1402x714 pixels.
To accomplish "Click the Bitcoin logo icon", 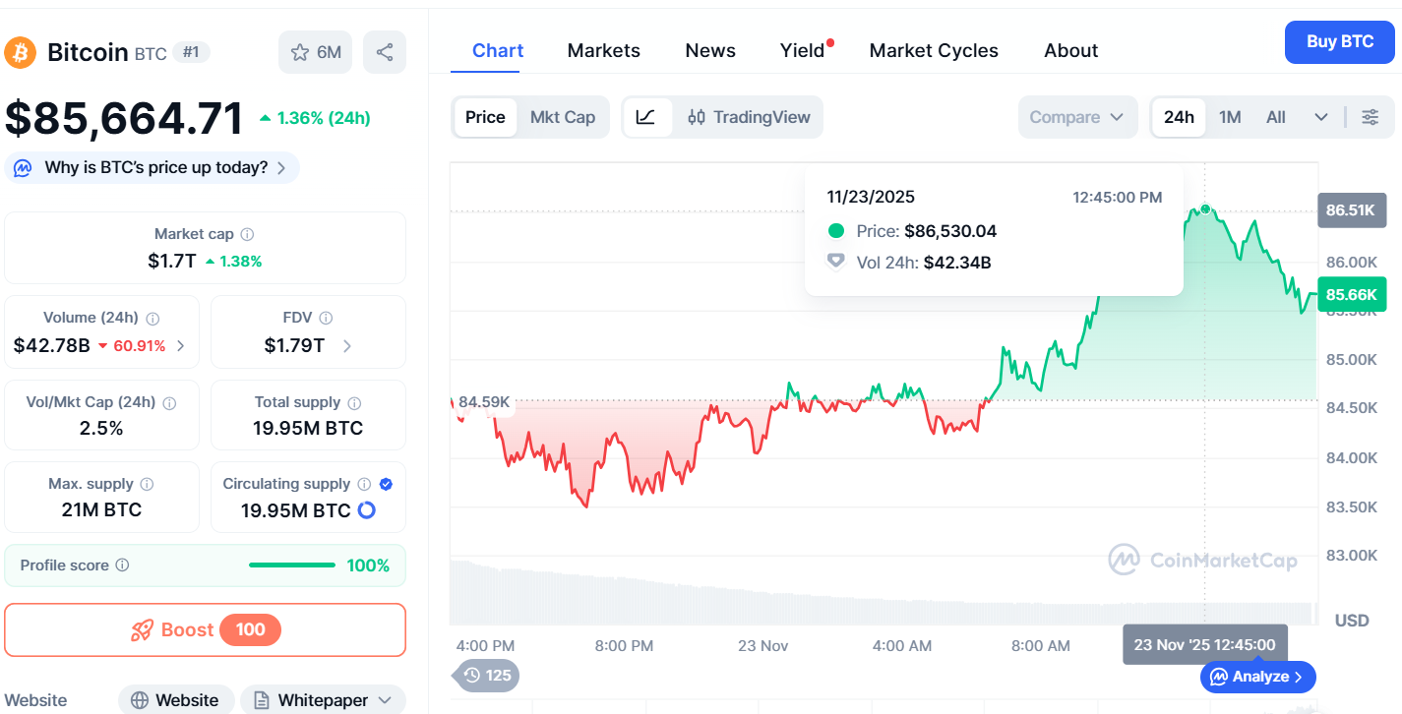I will (21, 52).
